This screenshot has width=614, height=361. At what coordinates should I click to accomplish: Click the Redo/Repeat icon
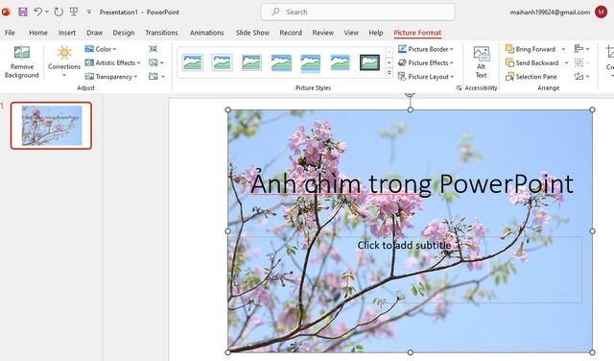coord(59,12)
